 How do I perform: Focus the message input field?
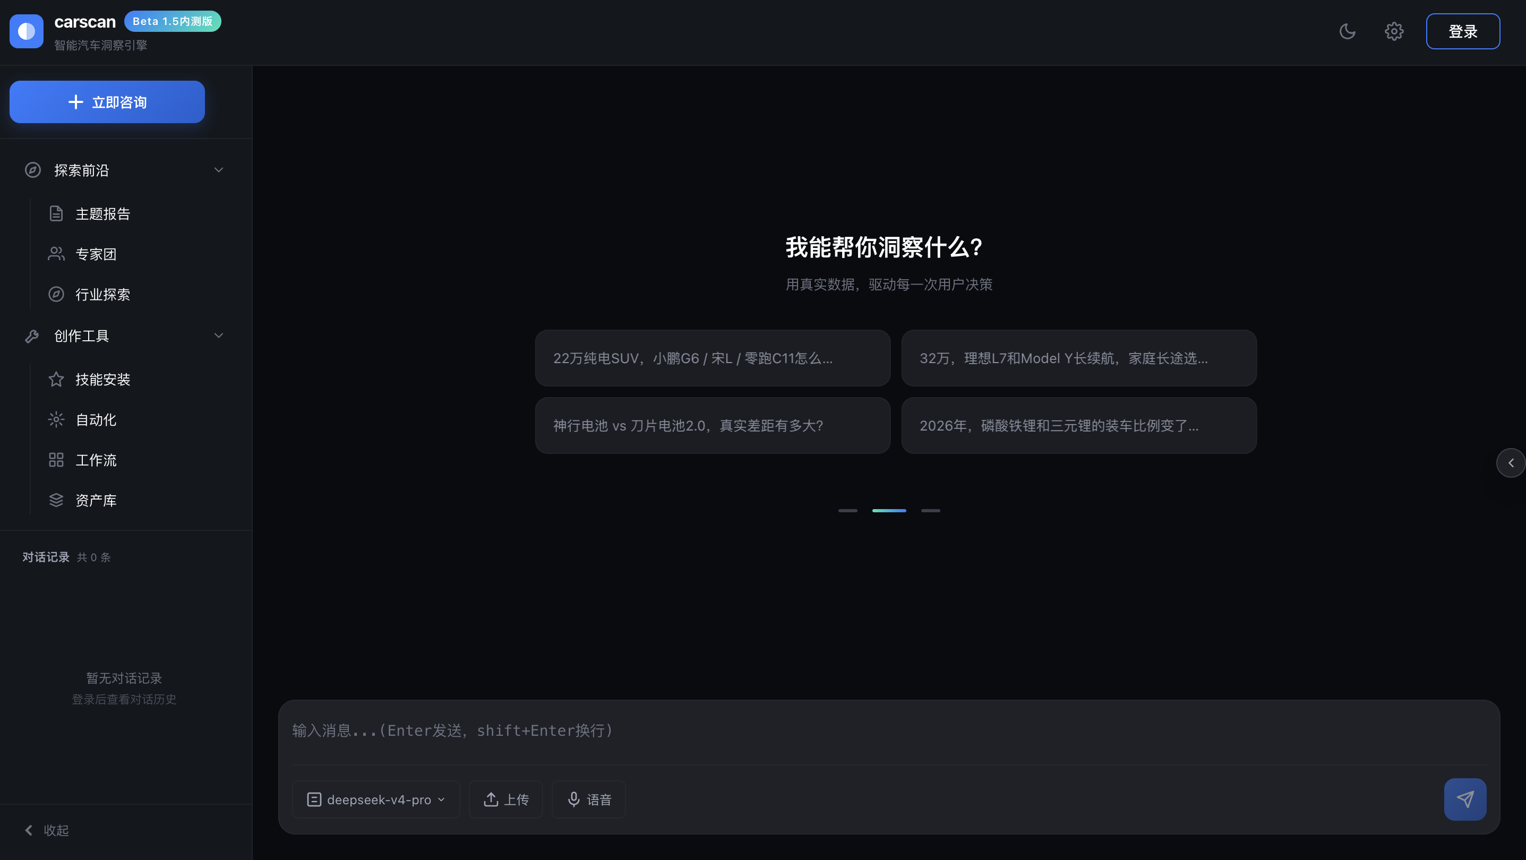coord(889,732)
